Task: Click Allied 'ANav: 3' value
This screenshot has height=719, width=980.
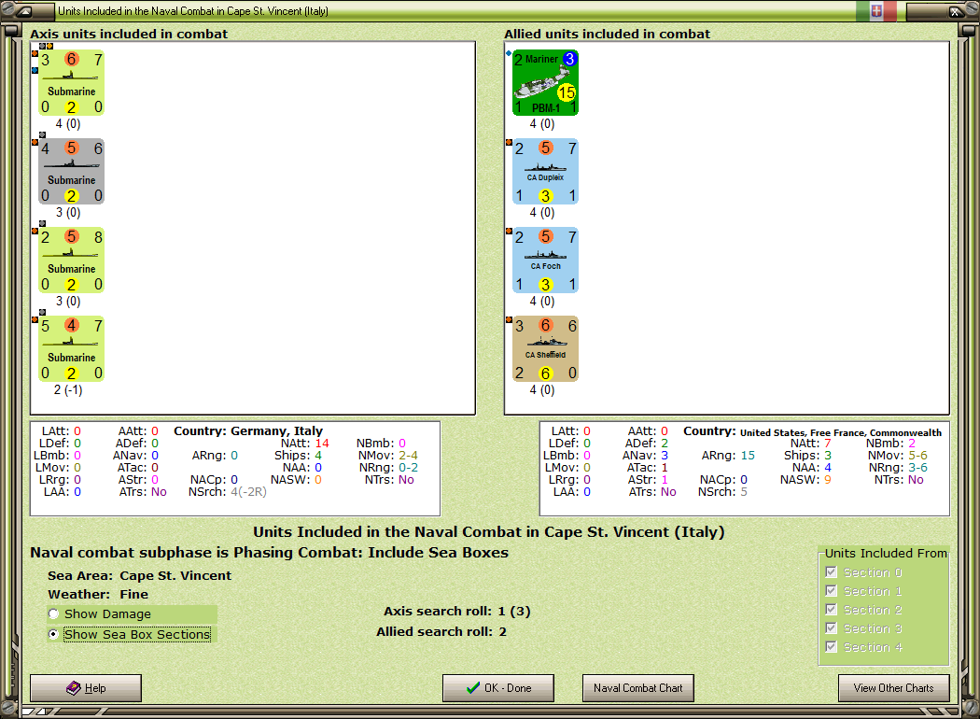Action: pos(665,455)
